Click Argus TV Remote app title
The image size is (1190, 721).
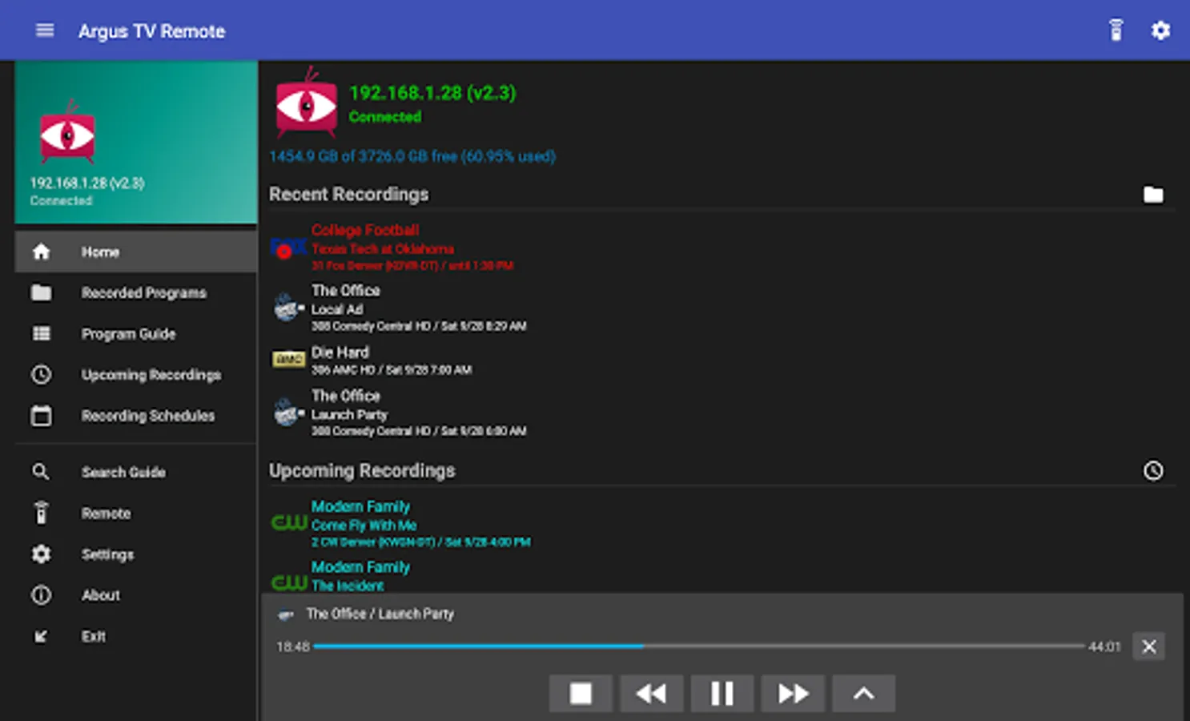pyautogui.click(x=151, y=31)
